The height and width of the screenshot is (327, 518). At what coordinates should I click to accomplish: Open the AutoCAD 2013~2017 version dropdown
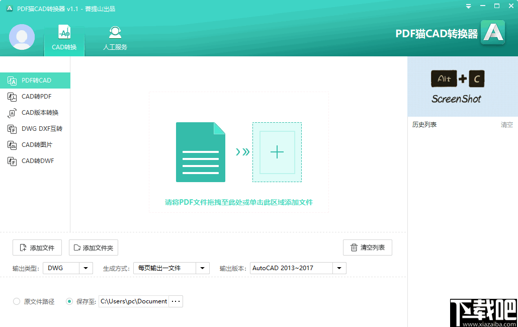[339, 268]
